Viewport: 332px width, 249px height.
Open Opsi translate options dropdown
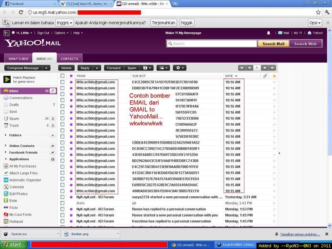click(x=315, y=23)
